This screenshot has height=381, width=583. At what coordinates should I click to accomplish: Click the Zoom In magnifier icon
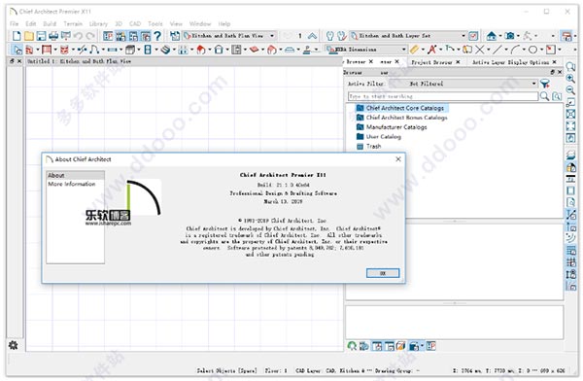click(570, 78)
